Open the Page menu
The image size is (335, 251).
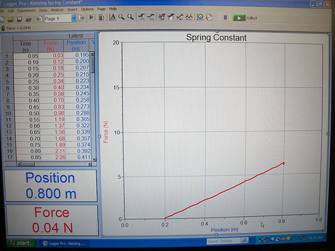coord(101,9)
